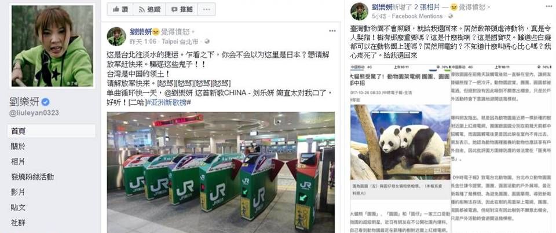Open the panda article screenshot image
This screenshot has width=556, height=233.
pyautogui.click(x=451, y=148)
